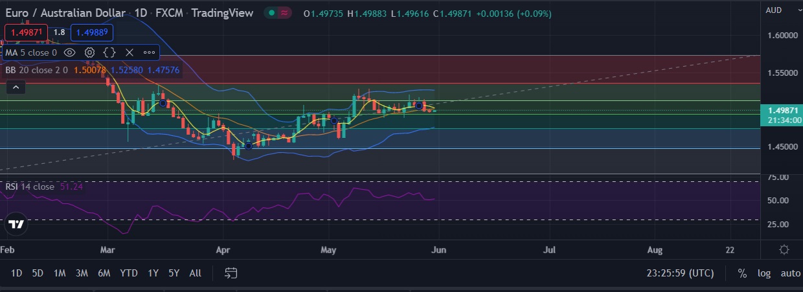Image resolution: width=803 pixels, height=292 pixels.
Task: Click the pink approximate-data wave icon
Action: [285, 14]
